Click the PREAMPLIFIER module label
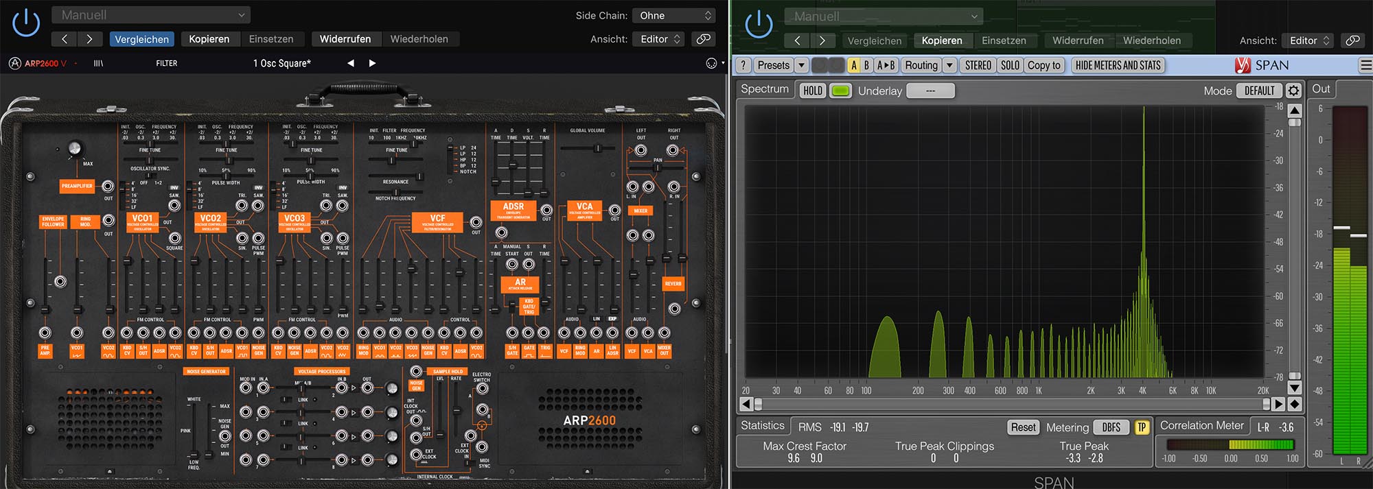 pyautogui.click(x=77, y=186)
